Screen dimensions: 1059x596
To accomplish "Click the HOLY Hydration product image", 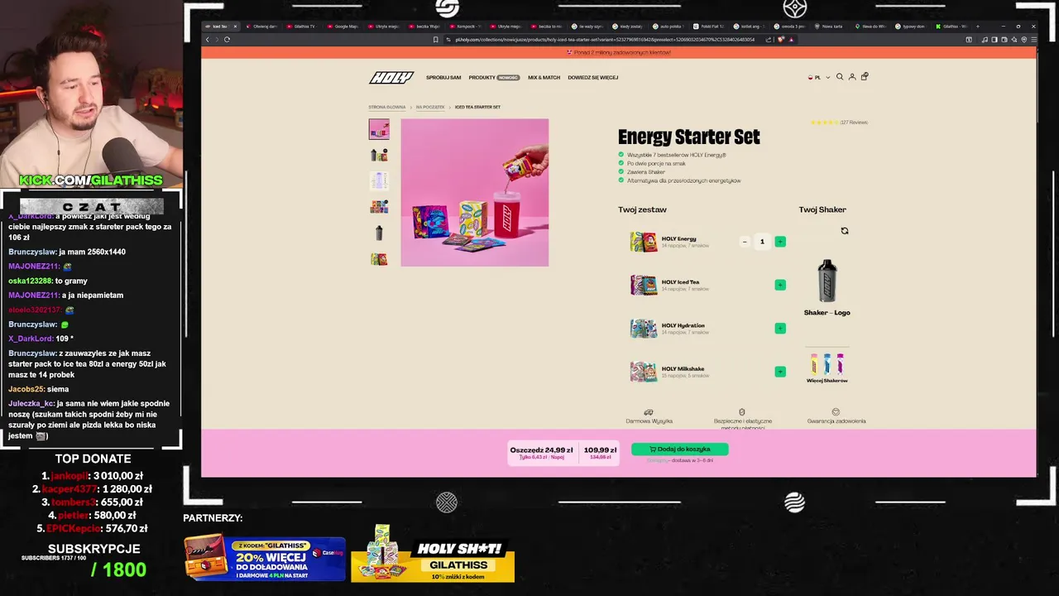I will pyautogui.click(x=644, y=328).
